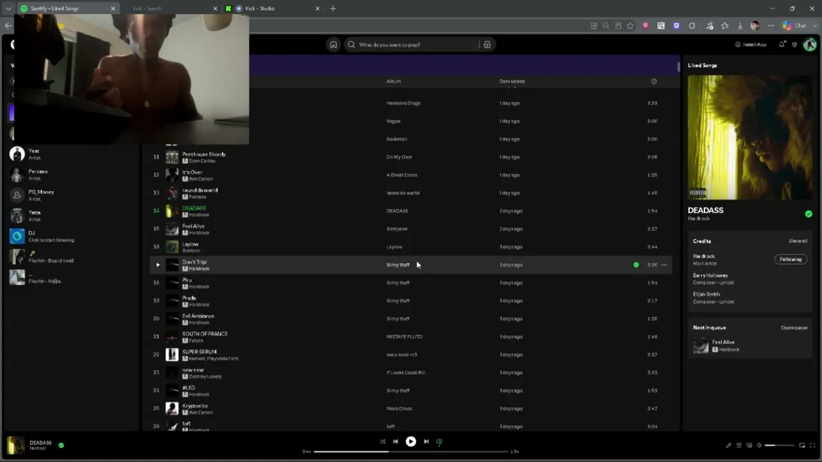This screenshot has height=462, width=822.
Task: Open the Slimy Stuff album for Evil Ambiance
Action: pos(398,319)
